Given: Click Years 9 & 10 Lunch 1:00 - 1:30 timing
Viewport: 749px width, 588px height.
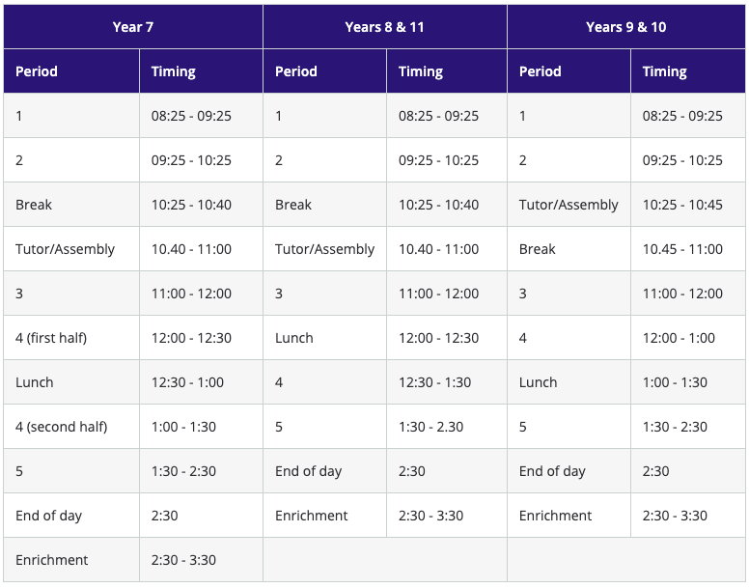Looking at the screenshot, I should point(688,382).
